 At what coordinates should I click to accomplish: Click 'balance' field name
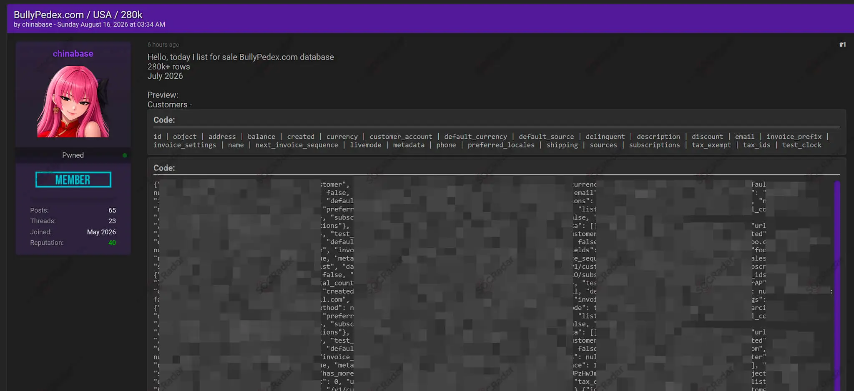[x=261, y=137]
